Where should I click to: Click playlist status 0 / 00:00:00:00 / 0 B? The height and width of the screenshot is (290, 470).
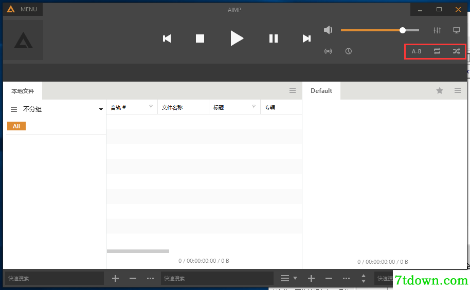coord(383,262)
